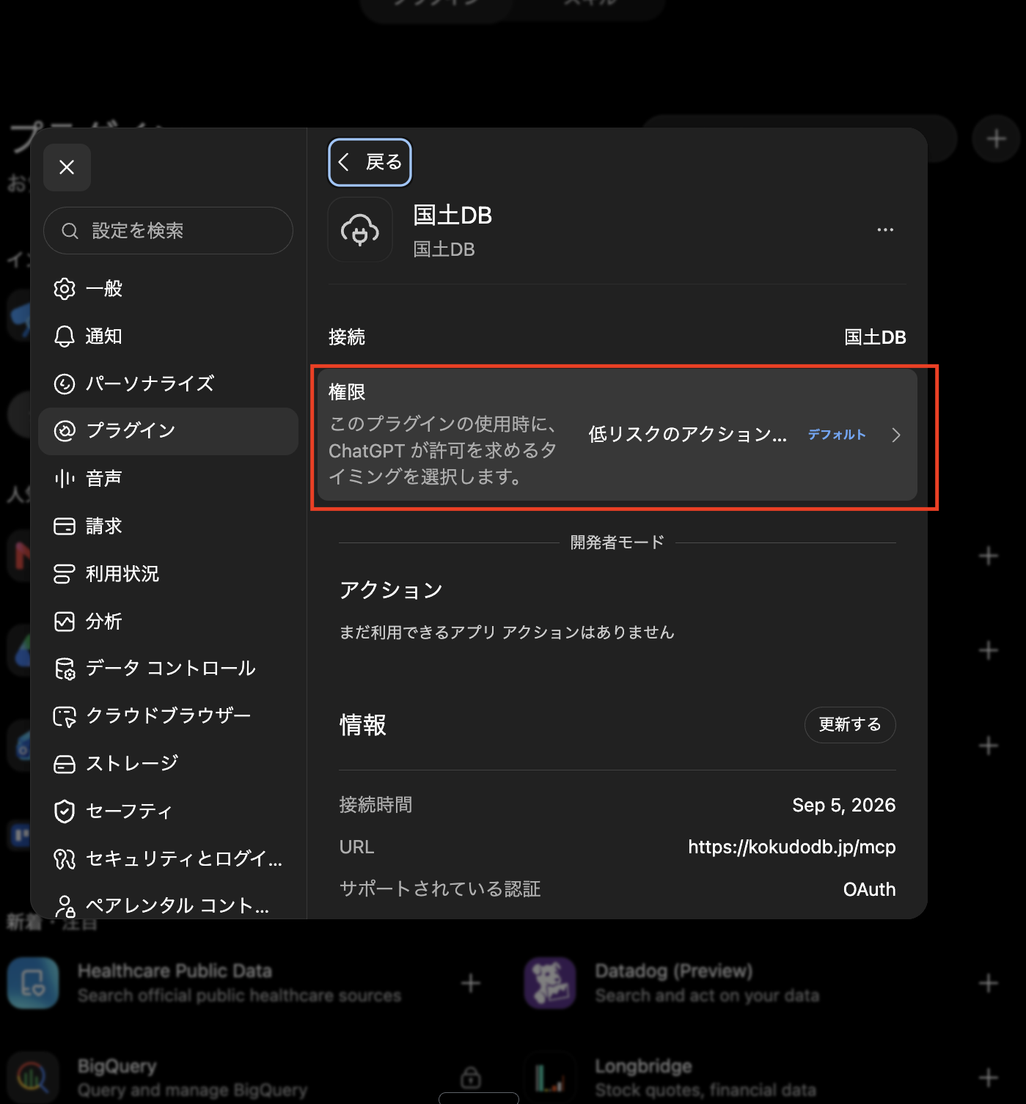Click the 国土DB value beside 接続
Screen dimensions: 1026x1104
(875, 337)
